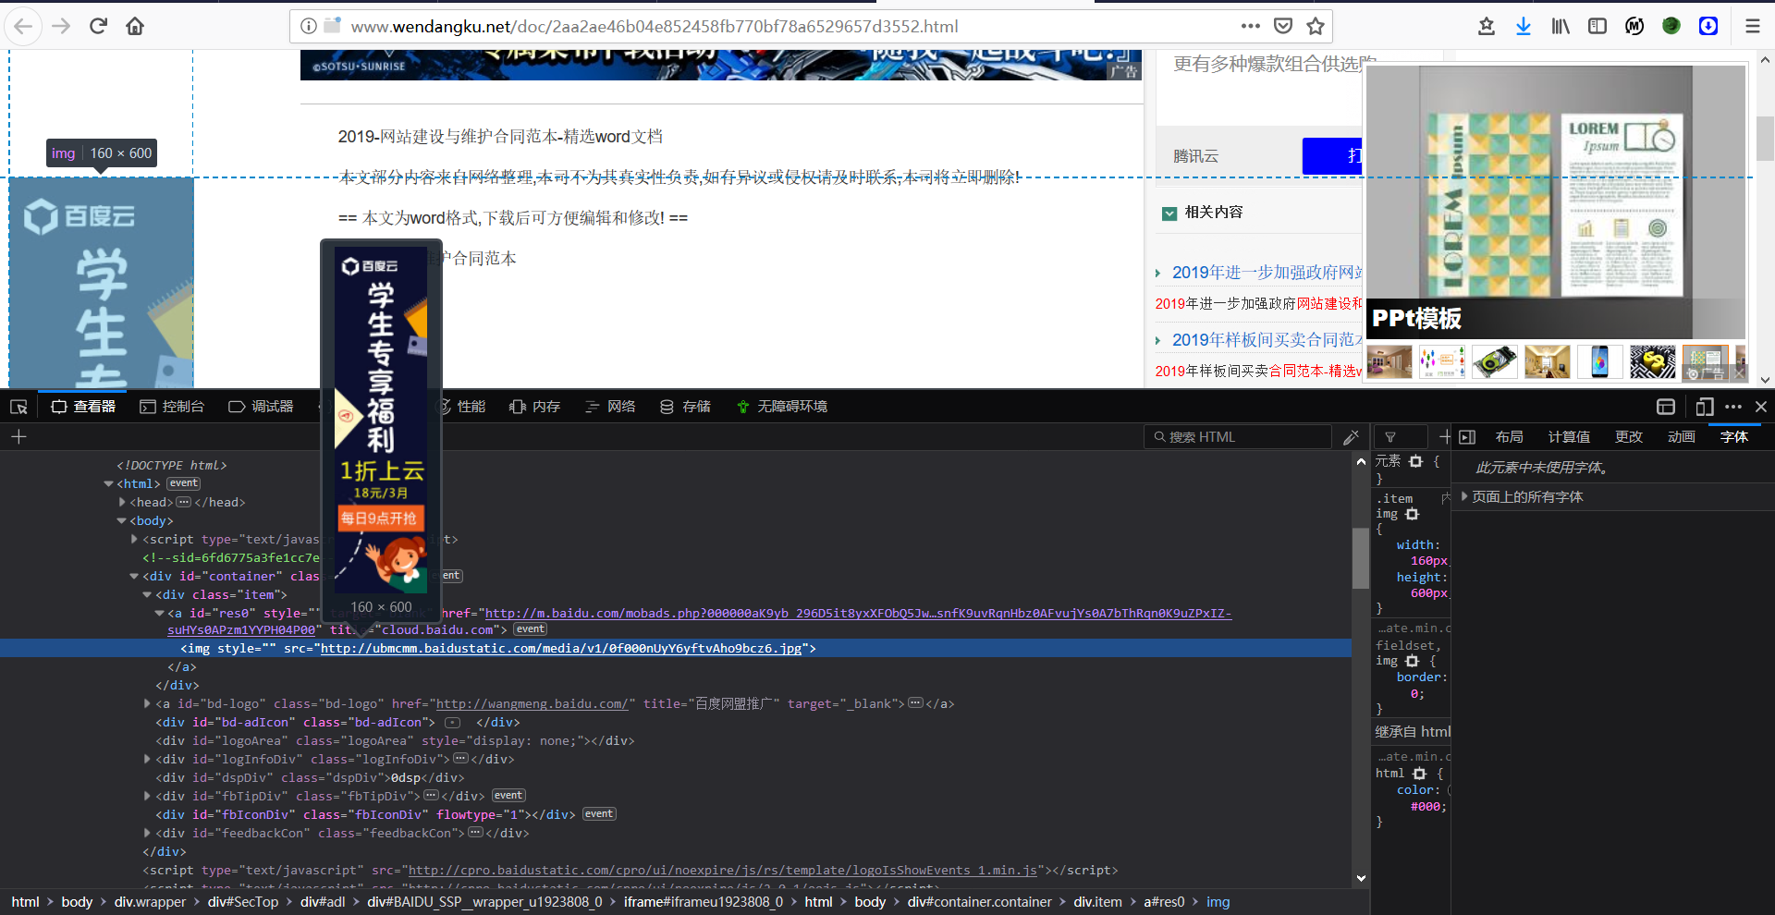Focus the 搜索 HTML search field
The height and width of the screenshot is (915, 1775).
pyautogui.click(x=1237, y=436)
